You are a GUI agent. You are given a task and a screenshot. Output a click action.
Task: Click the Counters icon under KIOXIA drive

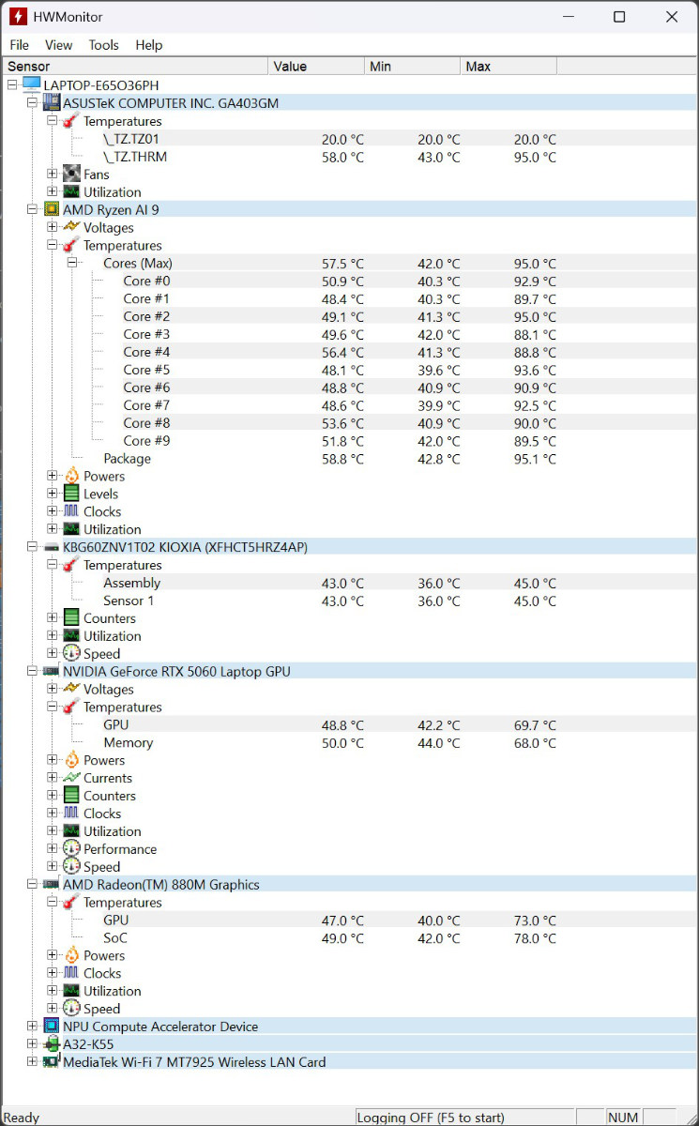[71, 618]
